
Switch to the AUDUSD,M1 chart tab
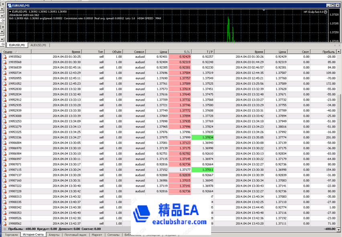pos(39,45)
